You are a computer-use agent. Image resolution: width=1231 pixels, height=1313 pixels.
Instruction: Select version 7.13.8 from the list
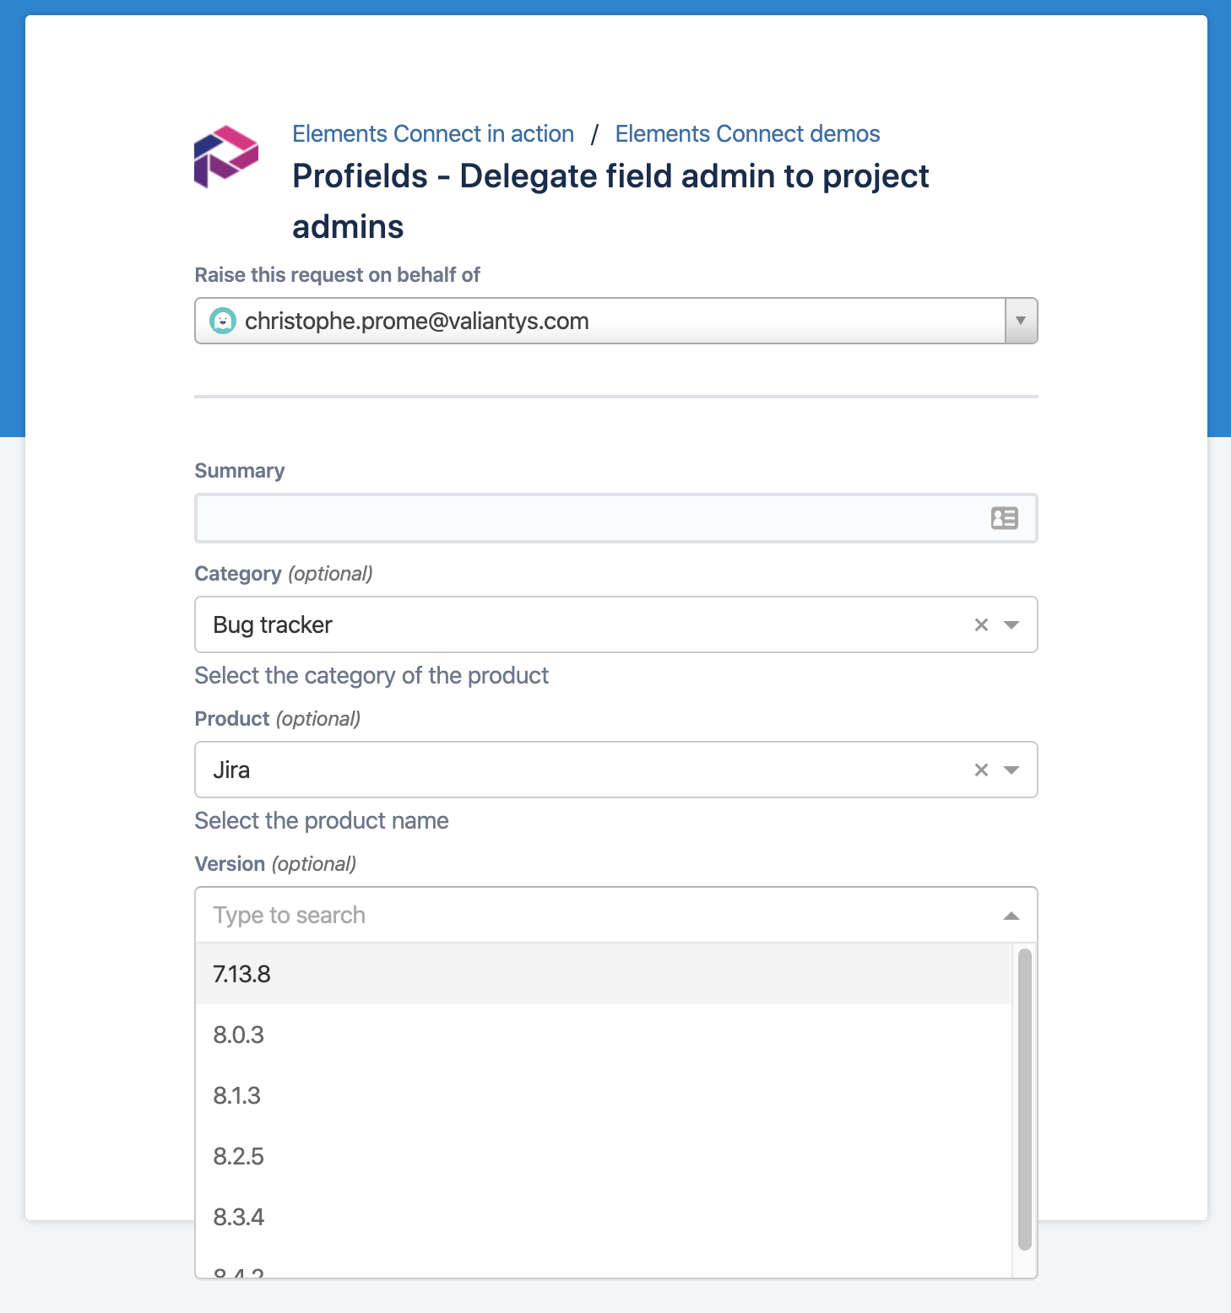pos(241,975)
